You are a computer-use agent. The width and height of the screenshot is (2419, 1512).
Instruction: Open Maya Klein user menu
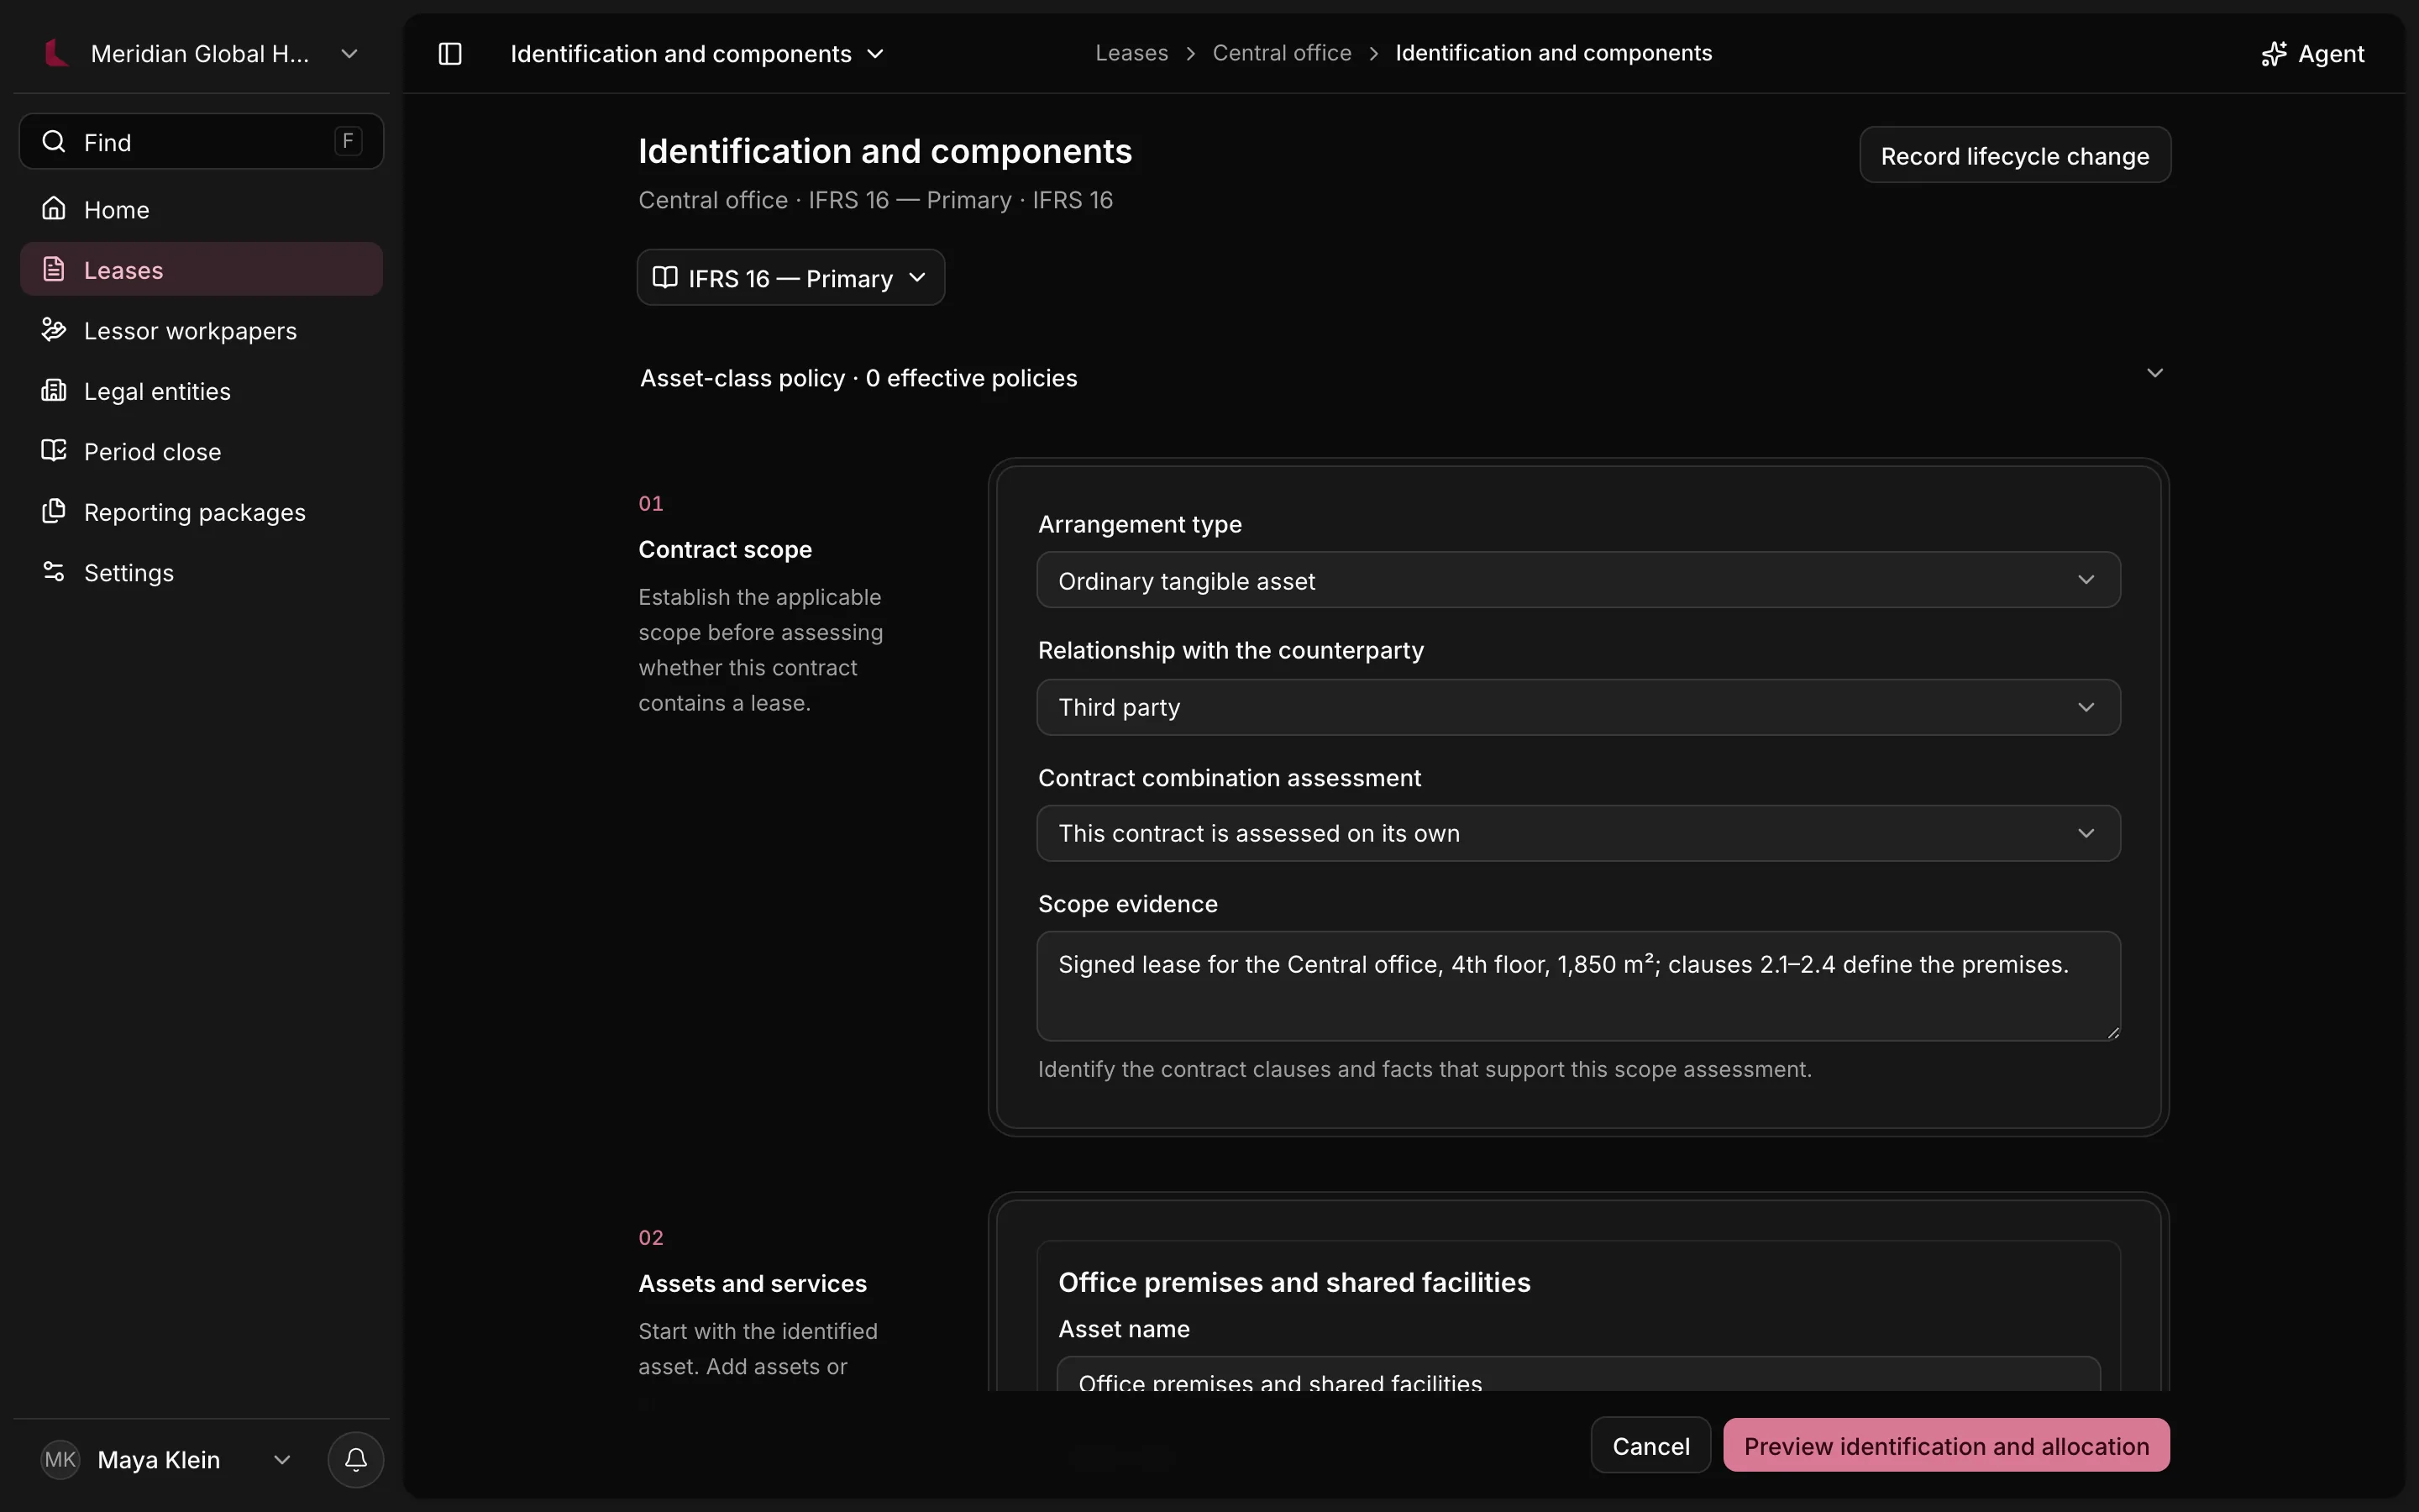(x=168, y=1460)
